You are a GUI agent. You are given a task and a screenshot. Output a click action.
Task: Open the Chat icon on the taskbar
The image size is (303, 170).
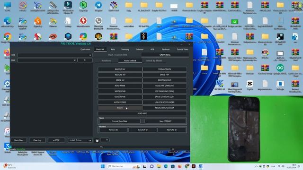pyautogui.click(x=151, y=166)
